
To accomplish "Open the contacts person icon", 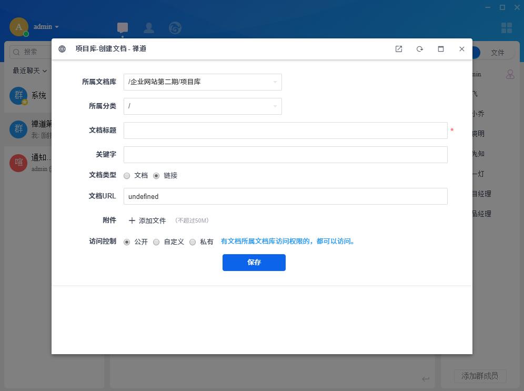I will click(x=149, y=28).
